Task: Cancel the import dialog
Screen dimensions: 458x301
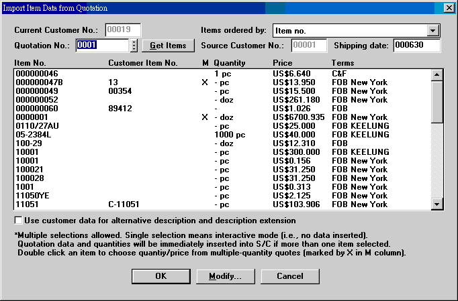Action: 289,276
